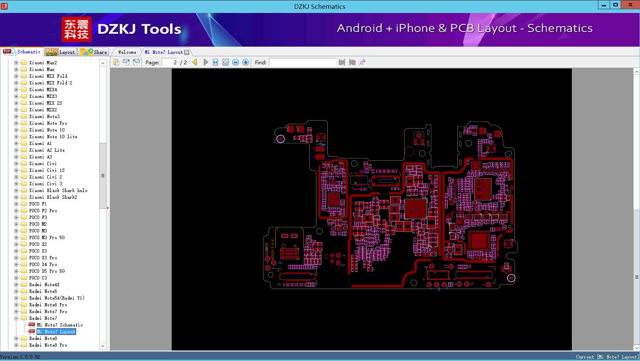This screenshot has height=361, width=640.
Task: Open the Share tab
Action: (94, 52)
